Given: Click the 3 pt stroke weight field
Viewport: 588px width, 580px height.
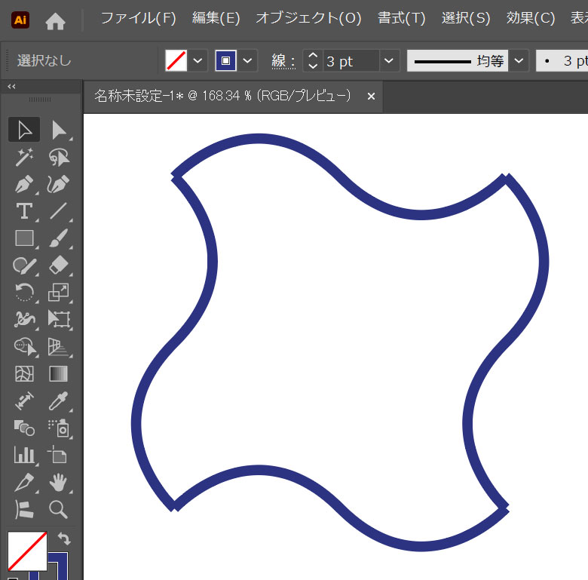Looking at the screenshot, I should click(351, 61).
